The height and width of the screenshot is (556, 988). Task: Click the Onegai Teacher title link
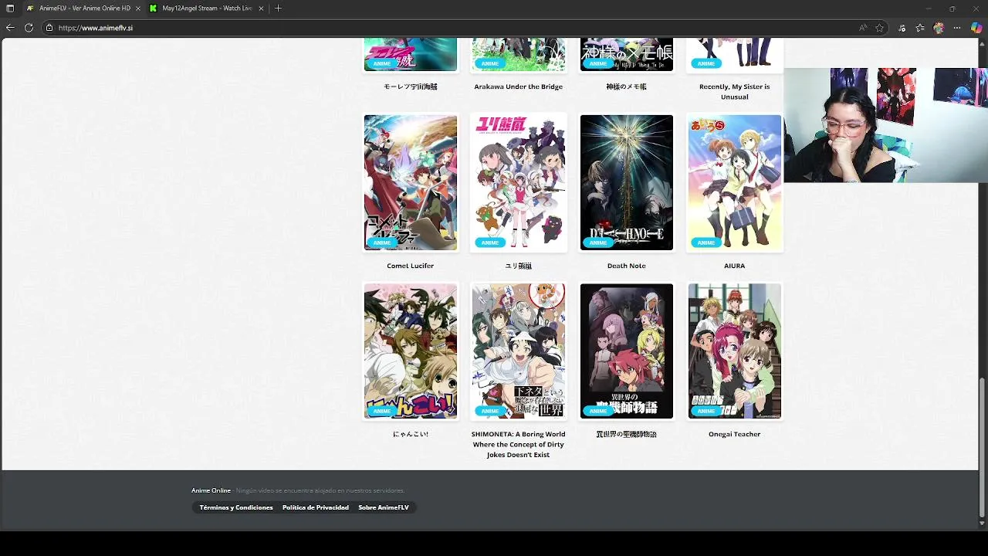tap(735, 434)
